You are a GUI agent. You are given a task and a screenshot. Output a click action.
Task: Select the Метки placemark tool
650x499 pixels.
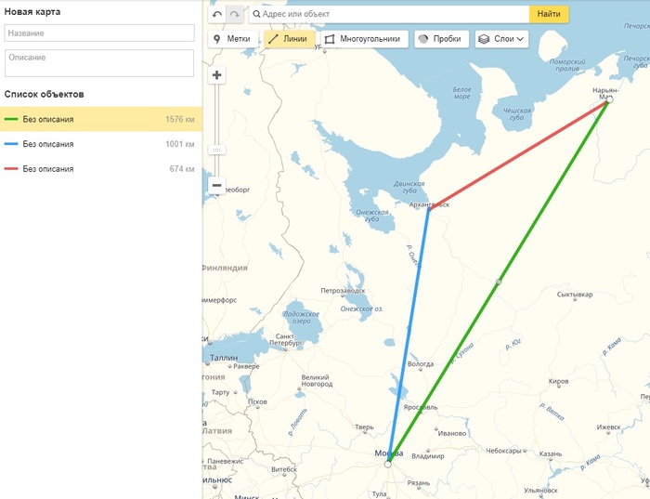(x=232, y=39)
